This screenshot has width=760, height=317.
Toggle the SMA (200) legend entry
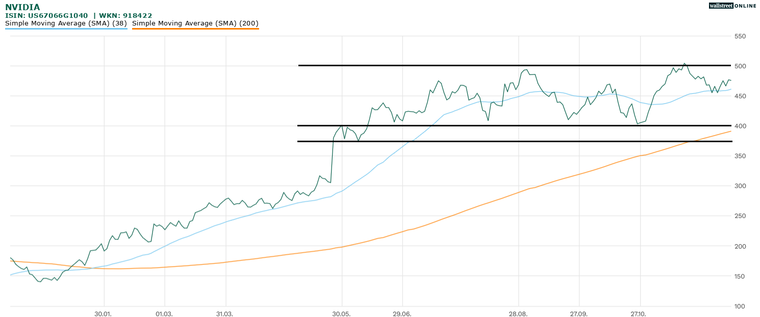pyautogui.click(x=195, y=23)
